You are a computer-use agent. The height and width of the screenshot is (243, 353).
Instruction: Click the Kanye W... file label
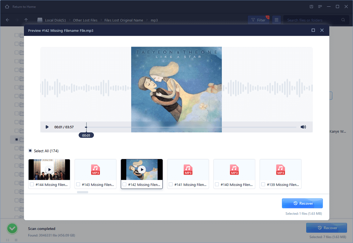click(x=338, y=132)
